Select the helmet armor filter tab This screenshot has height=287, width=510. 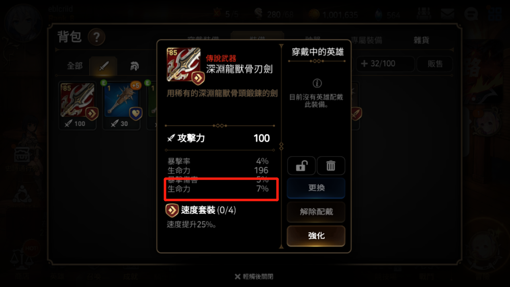(134, 66)
